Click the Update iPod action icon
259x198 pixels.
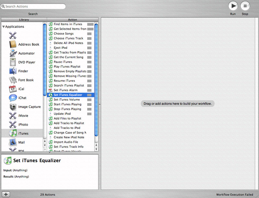point(51,114)
